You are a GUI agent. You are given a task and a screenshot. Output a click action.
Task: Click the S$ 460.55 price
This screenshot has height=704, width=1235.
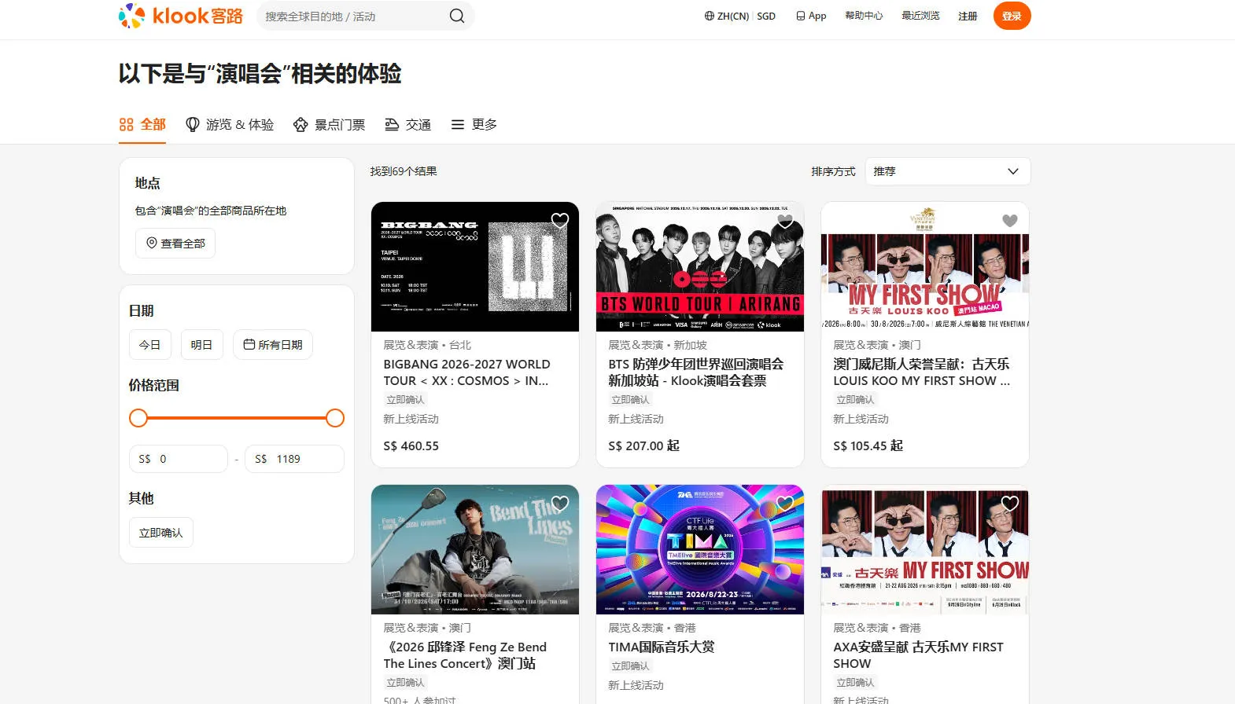tap(411, 446)
